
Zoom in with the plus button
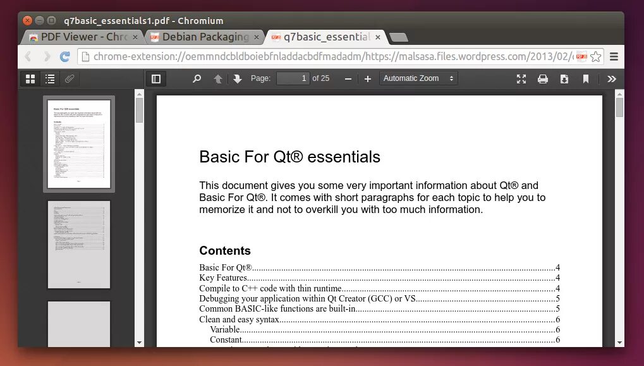(368, 79)
